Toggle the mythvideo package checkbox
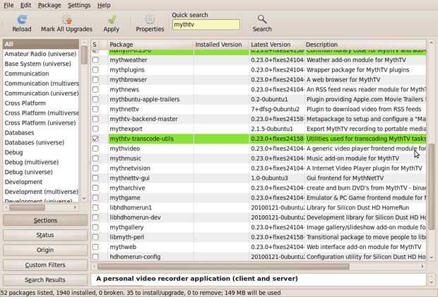 tap(95, 148)
